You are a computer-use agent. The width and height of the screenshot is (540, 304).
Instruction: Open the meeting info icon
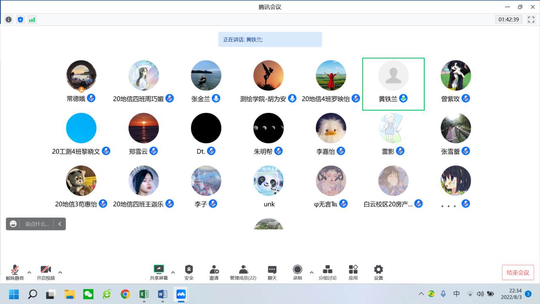coord(9,20)
